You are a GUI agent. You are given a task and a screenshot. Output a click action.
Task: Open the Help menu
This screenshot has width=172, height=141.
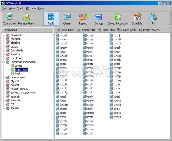click(x=41, y=8)
